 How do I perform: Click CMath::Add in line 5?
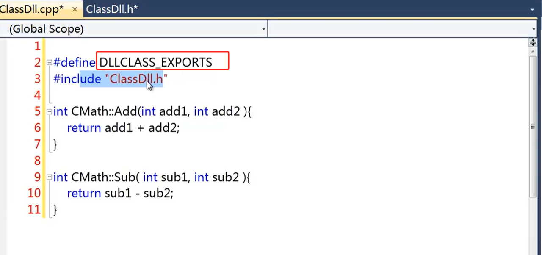[104, 112]
